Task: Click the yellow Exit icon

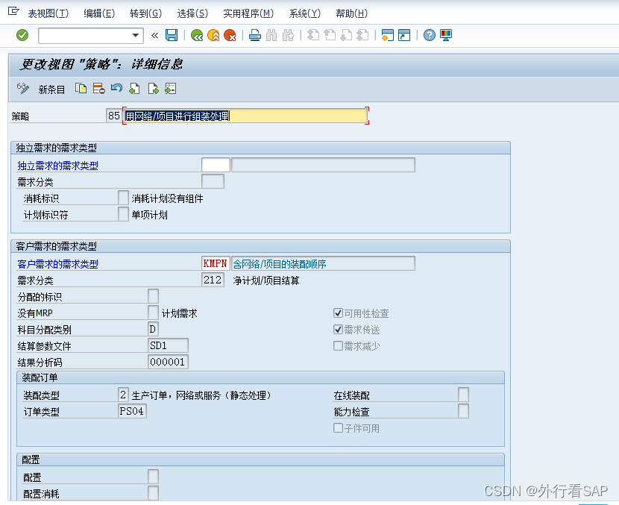Action: click(x=213, y=36)
